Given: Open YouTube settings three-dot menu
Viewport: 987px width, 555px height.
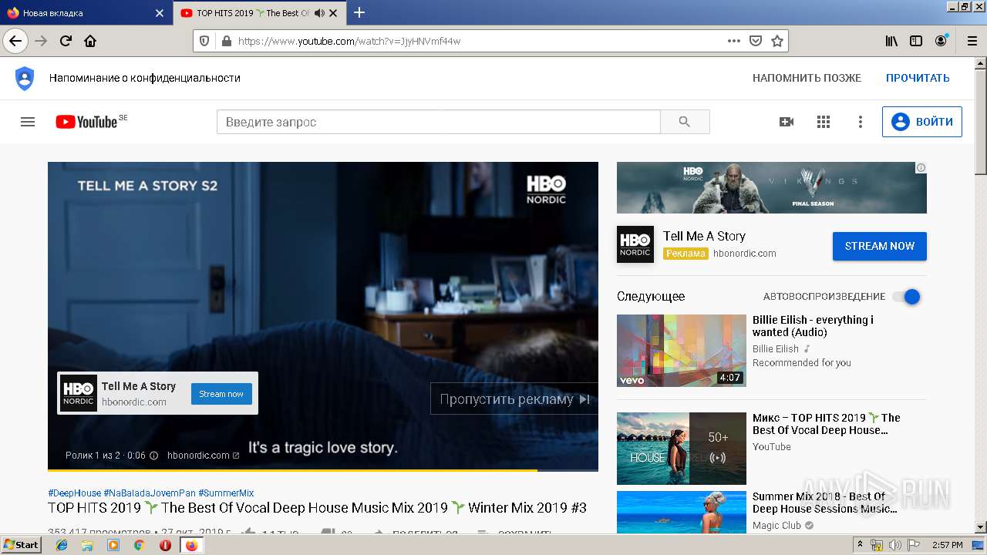Looking at the screenshot, I should coord(861,122).
